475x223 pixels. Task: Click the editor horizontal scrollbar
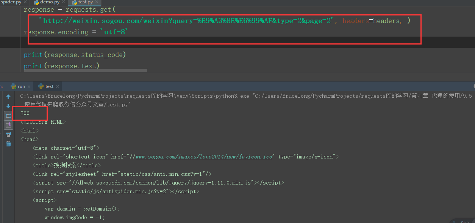pos(85,70)
